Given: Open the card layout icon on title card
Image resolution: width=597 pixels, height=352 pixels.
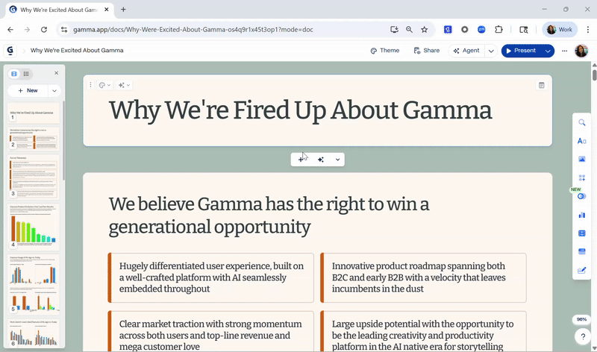Looking at the screenshot, I should tap(542, 85).
